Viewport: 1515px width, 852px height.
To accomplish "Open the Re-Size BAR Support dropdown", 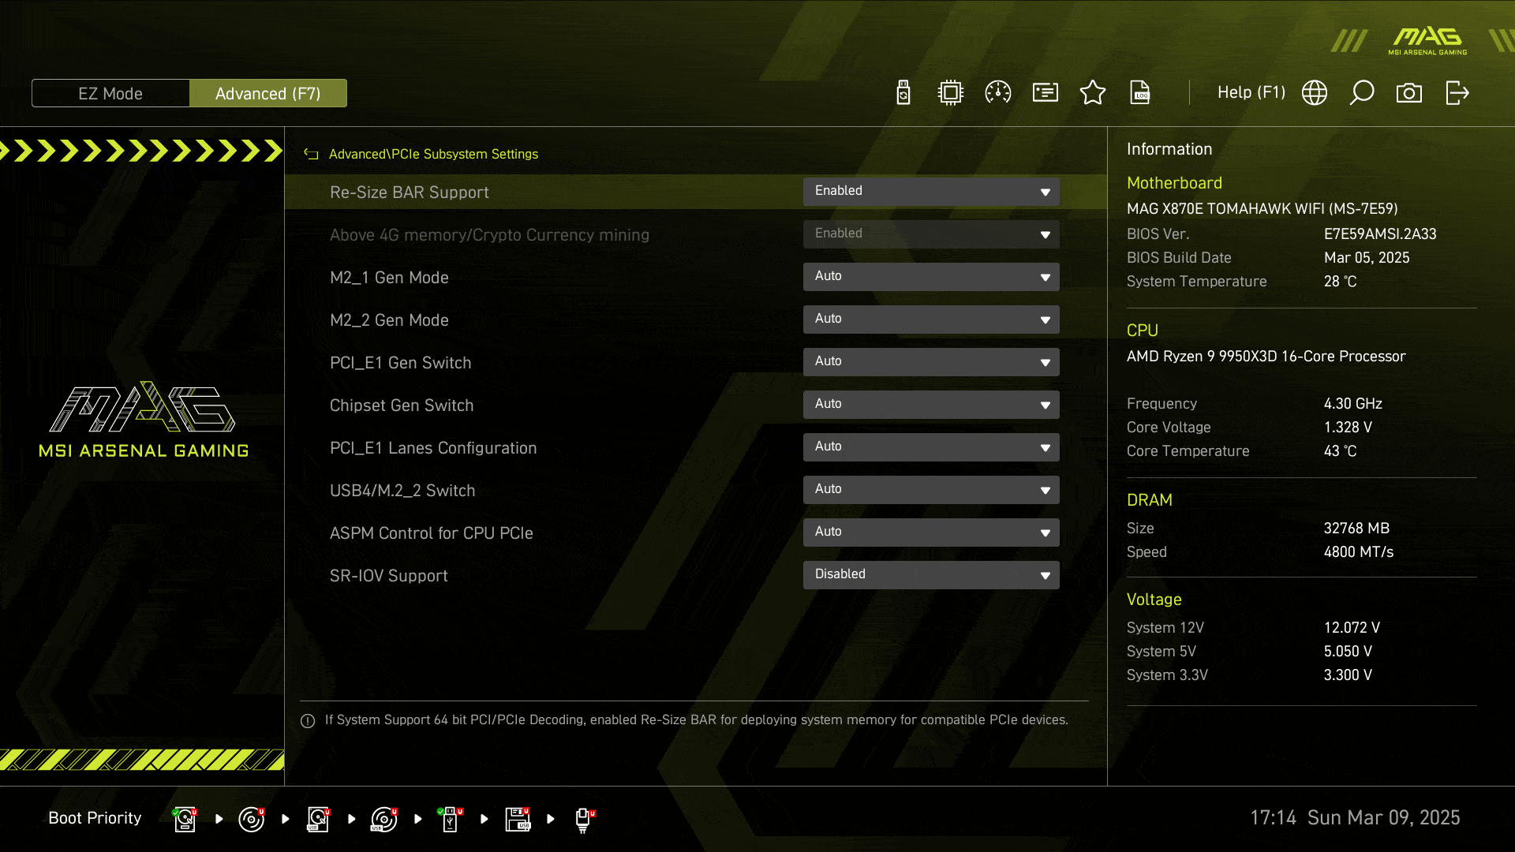I will click(x=931, y=192).
